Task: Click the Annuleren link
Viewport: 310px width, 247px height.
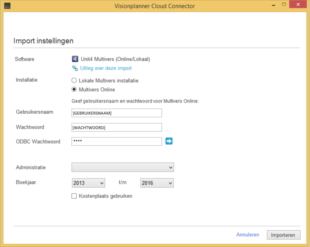Action: (x=248, y=235)
